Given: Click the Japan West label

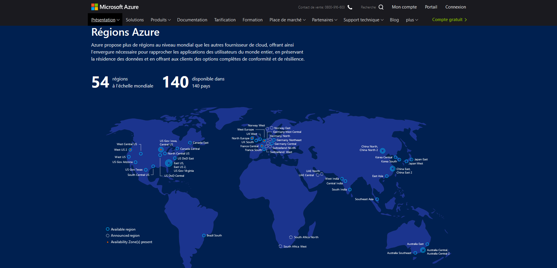Looking at the screenshot, I should pos(416,164).
